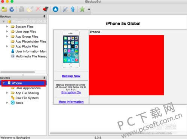This screenshot has width=187, height=139.
Task: Select Tools under the iPhone device
Action: pos(19,103)
